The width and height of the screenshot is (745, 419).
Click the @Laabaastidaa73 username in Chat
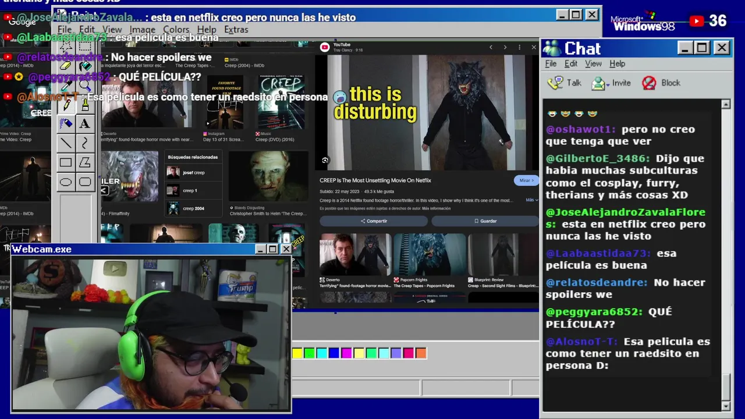[x=598, y=253]
